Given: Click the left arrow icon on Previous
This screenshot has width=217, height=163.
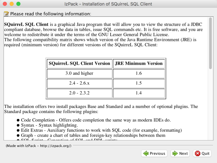Looking at the screenshot, I should tap(146, 154).
